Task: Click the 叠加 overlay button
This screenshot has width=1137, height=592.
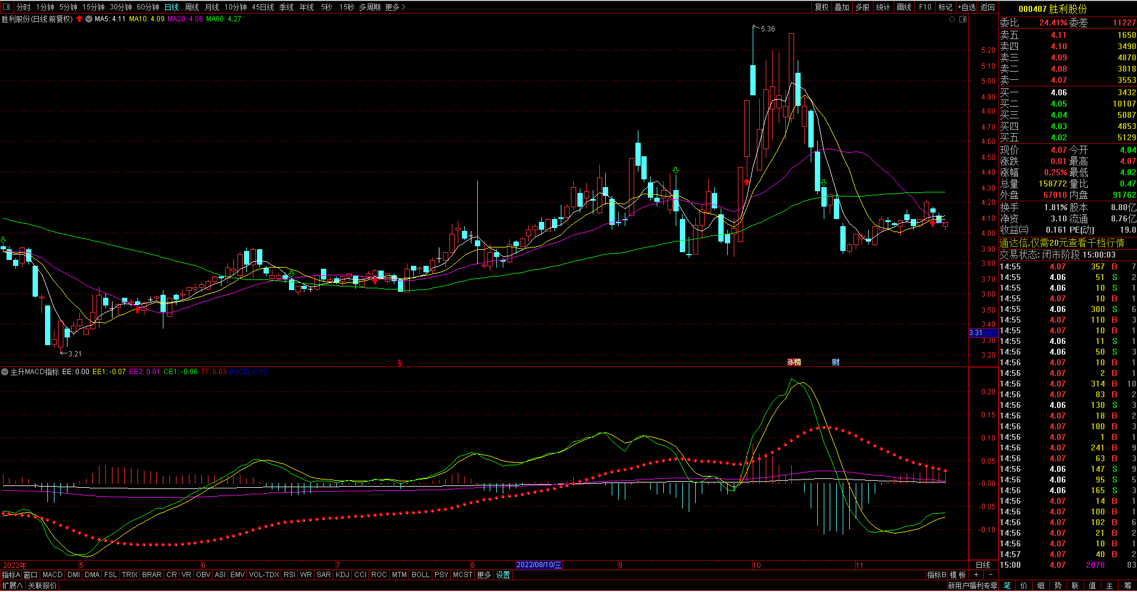Action: coord(842,7)
